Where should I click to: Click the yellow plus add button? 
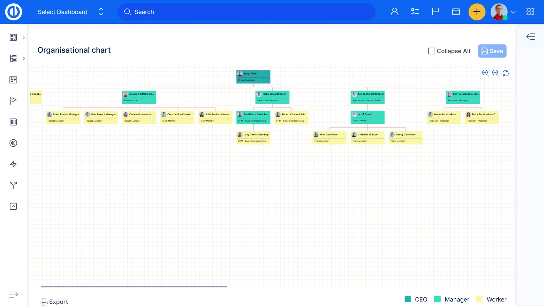point(477,12)
